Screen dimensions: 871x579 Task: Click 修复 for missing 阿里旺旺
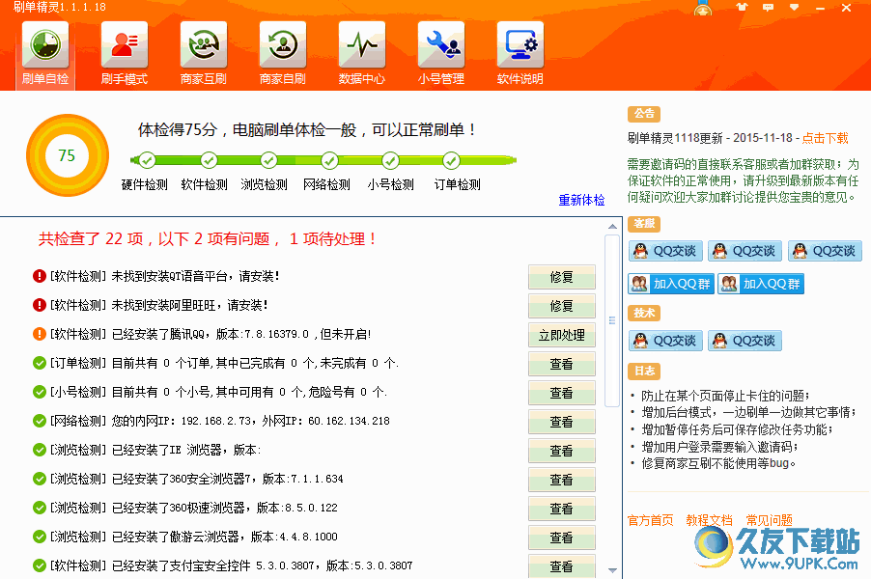tap(562, 306)
